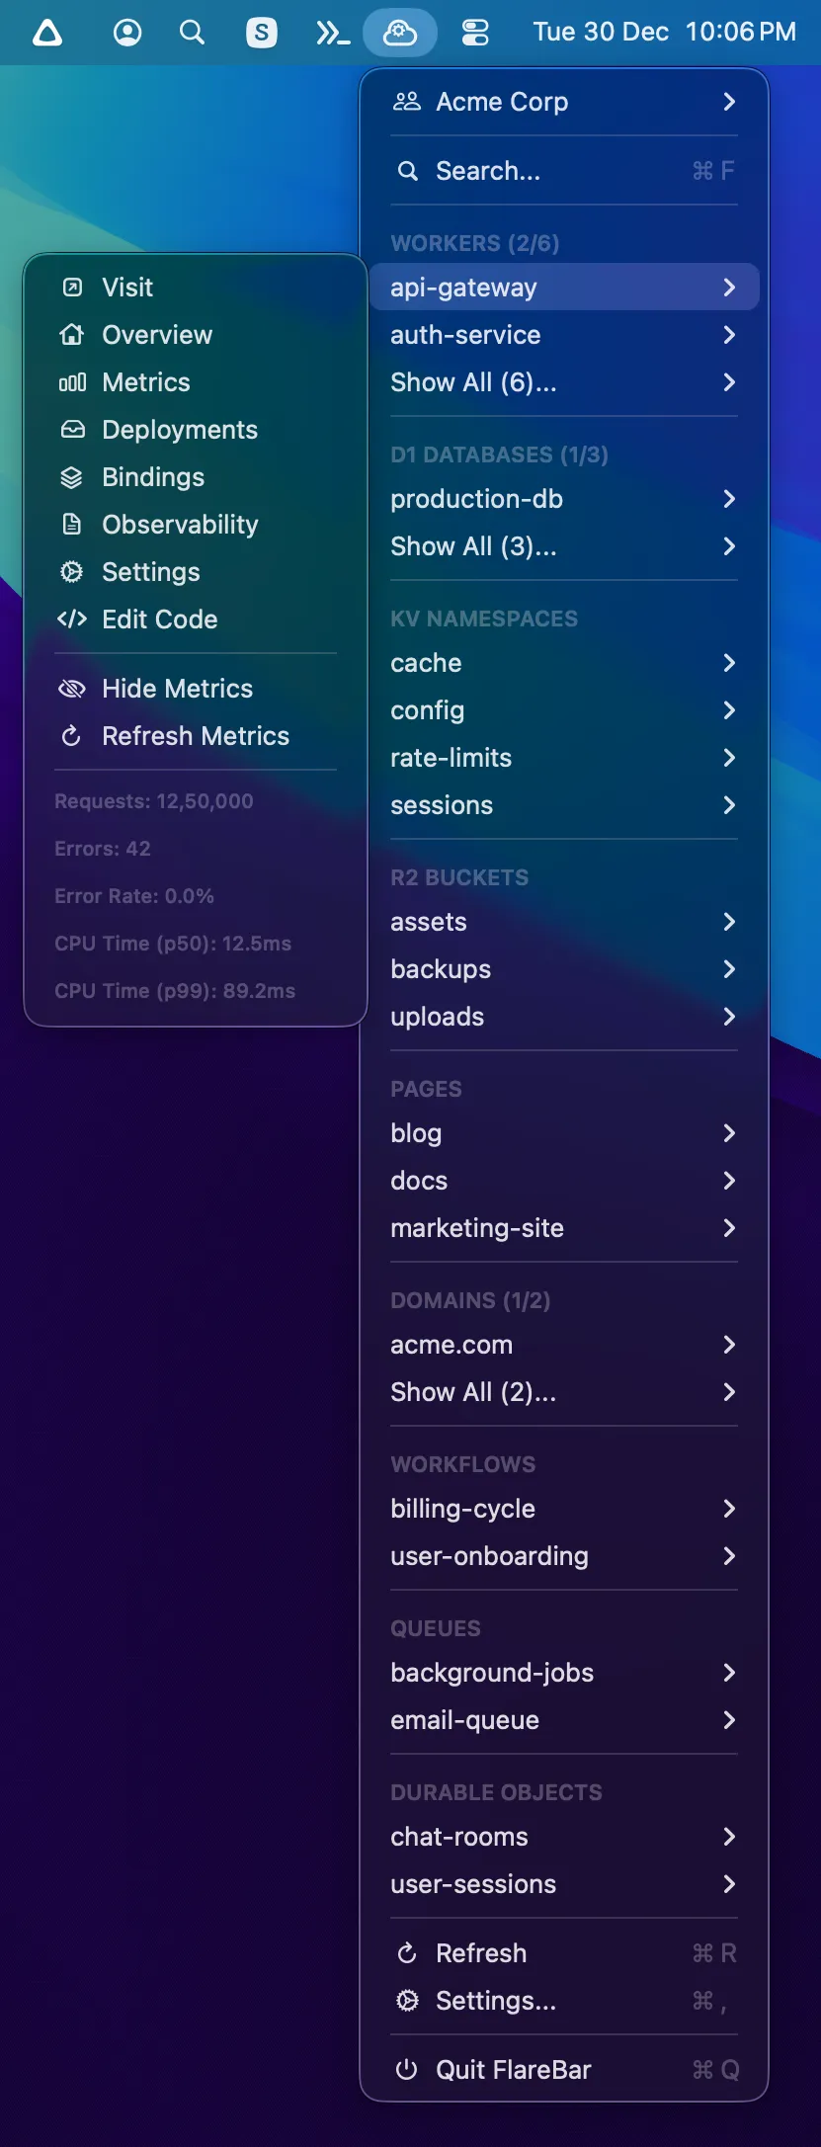The image size is (821, 2147).
Task: Expand the assets bucket chevron
Action: point(729,922)
